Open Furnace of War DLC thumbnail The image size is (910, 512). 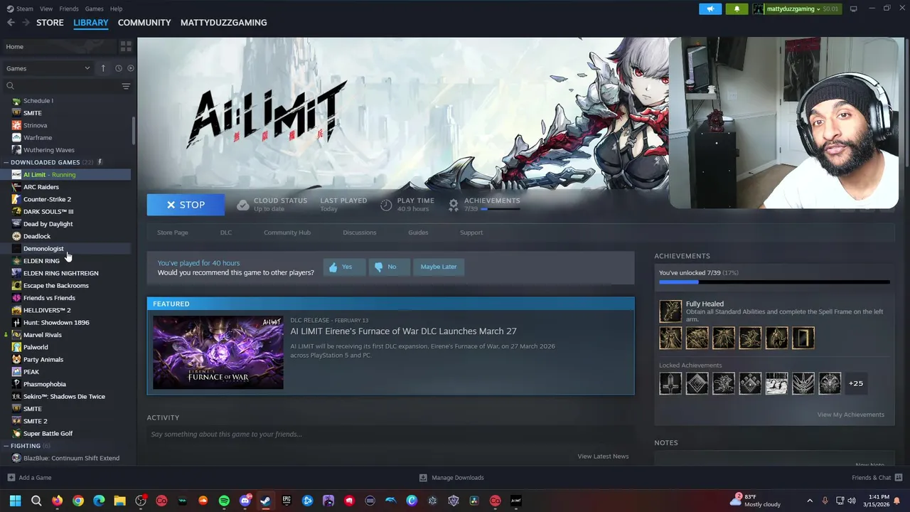(x=218, y=353)
